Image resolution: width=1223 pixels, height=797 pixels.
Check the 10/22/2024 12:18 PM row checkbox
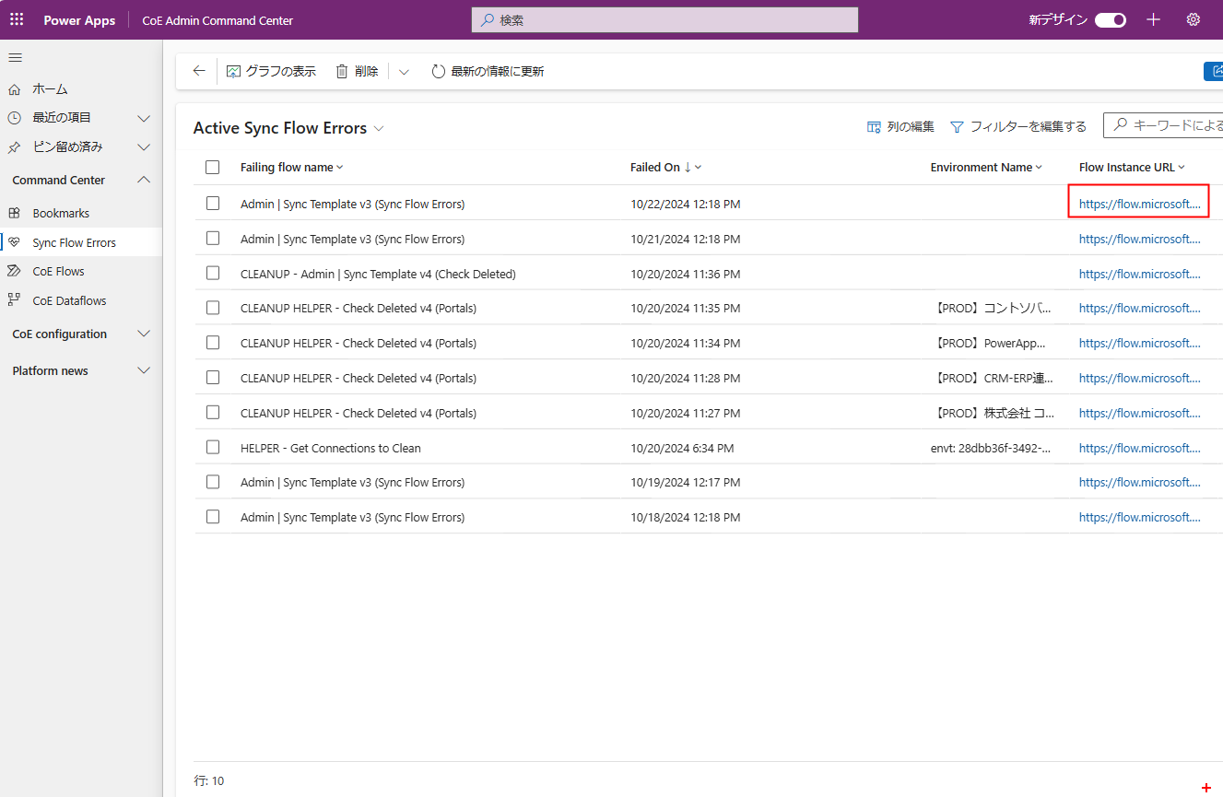click(x=213, y=204)
